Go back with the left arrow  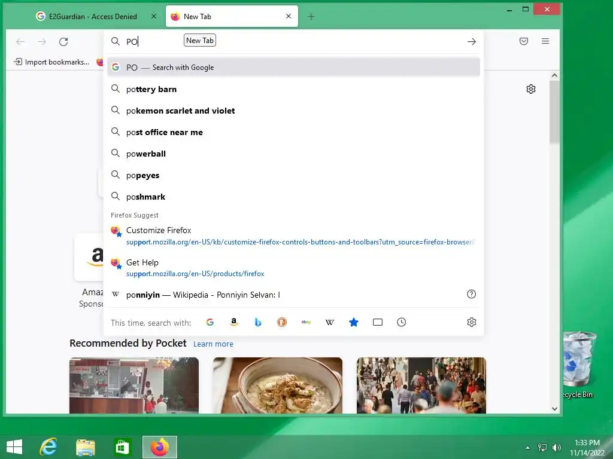[20, 41]
